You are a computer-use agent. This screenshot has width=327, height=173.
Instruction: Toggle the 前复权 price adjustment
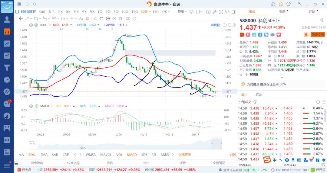215,25
